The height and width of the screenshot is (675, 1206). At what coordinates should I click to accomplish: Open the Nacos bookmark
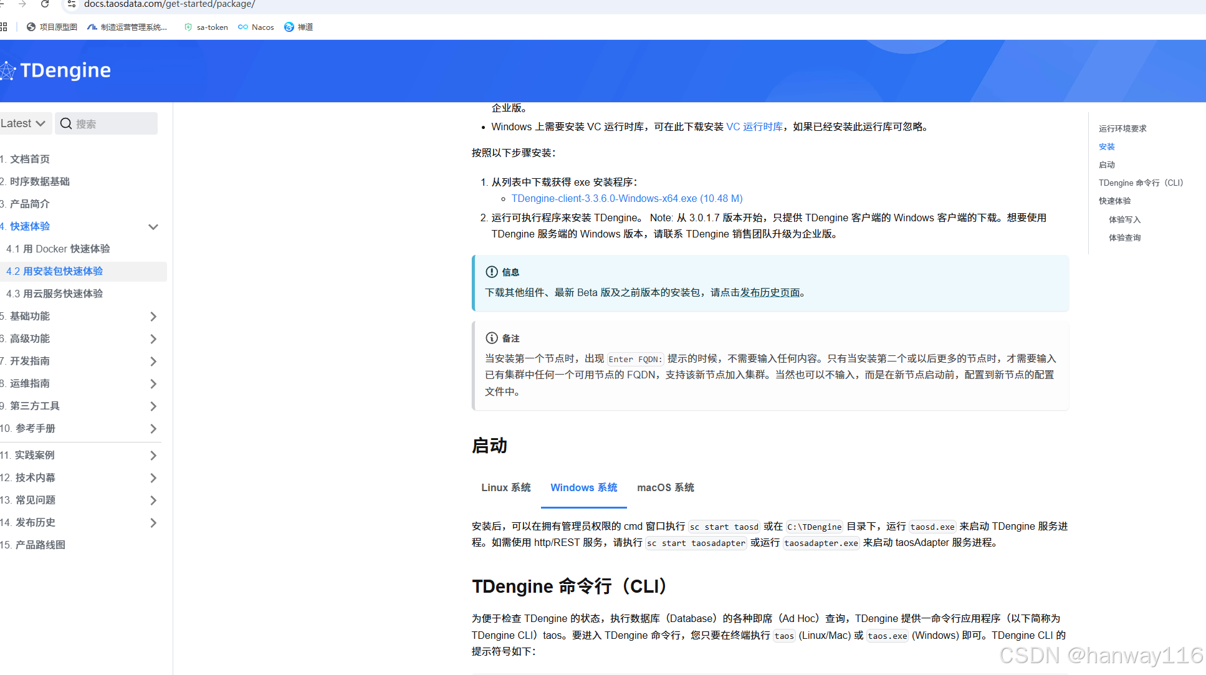pos(256,27)
